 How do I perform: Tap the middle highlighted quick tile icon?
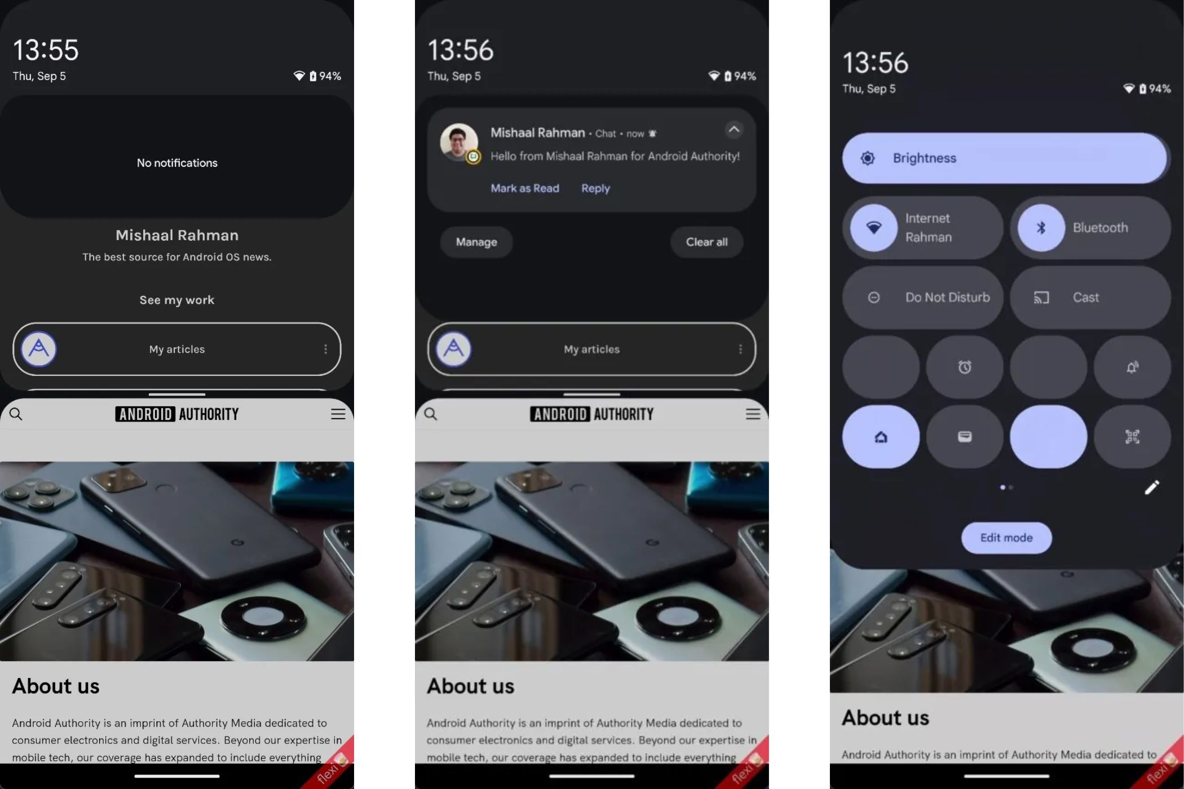[x=1048, y=436]
